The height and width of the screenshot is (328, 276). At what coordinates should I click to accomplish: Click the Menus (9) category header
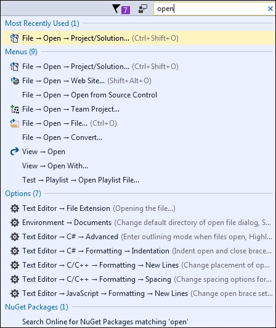point(21,52)
